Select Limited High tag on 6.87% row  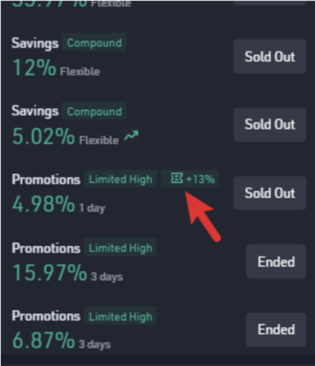[121, 316]
